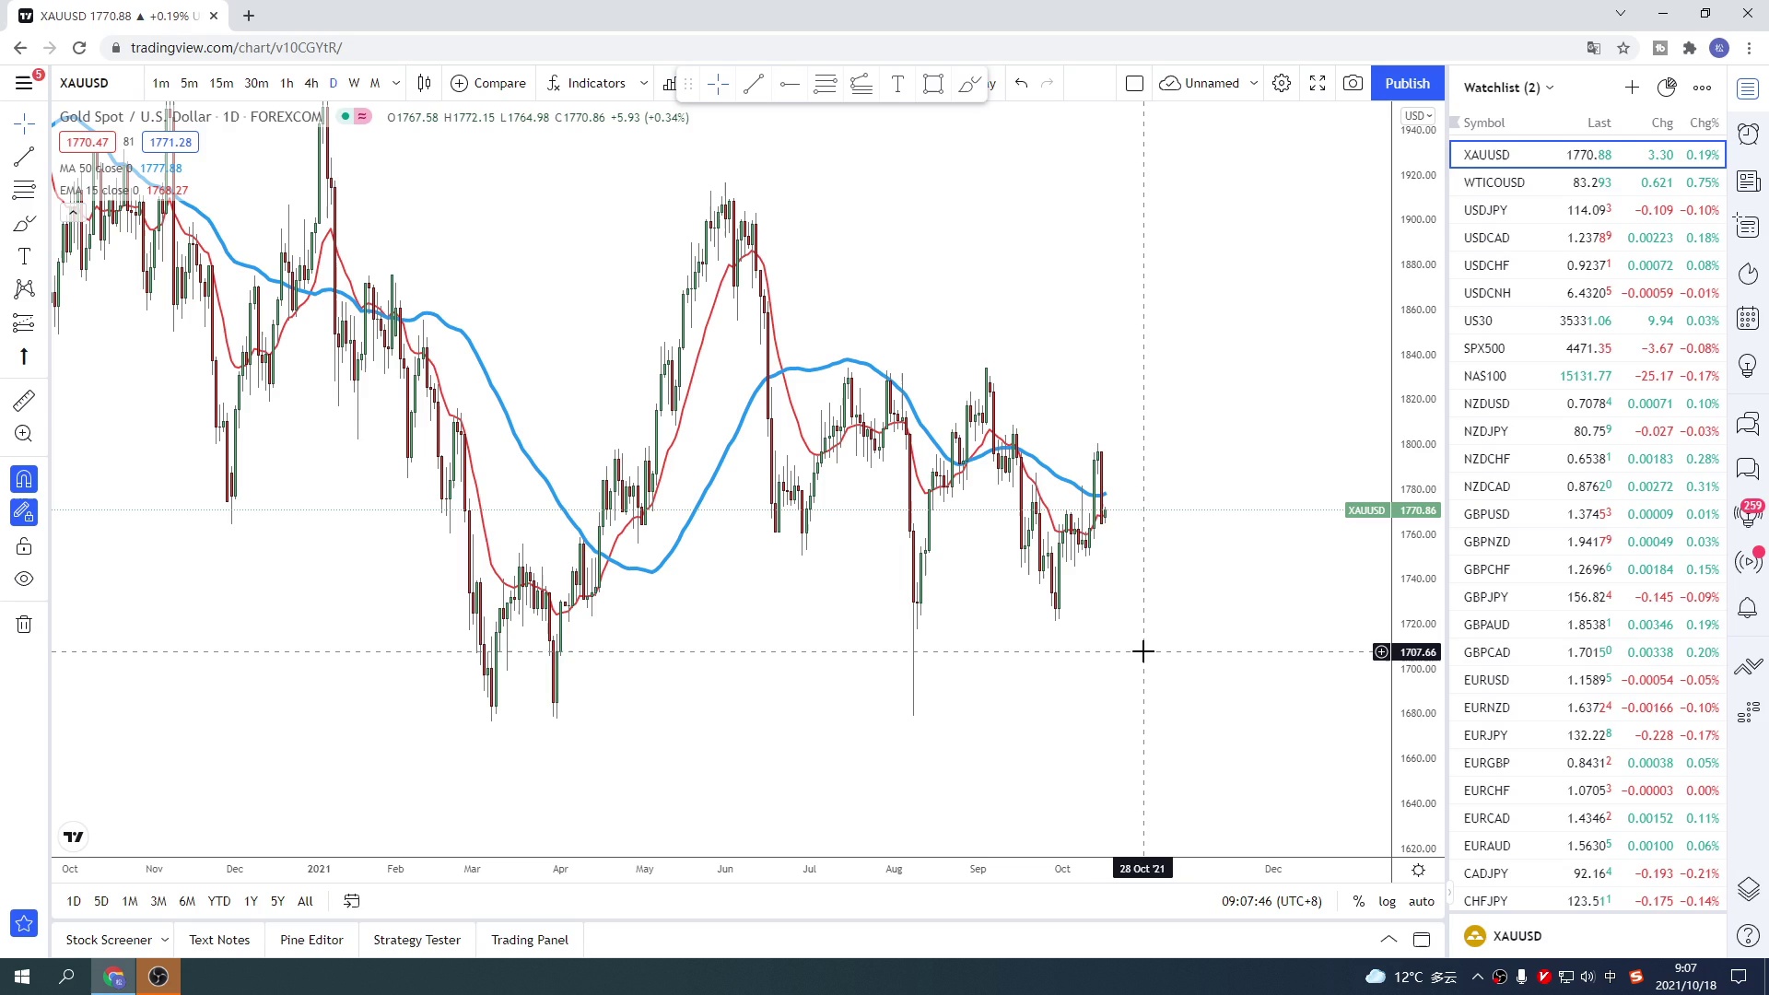Click the zoom in magnifier tool
The width and height of the screenshot is (1769, 995).
pos(24,434)
